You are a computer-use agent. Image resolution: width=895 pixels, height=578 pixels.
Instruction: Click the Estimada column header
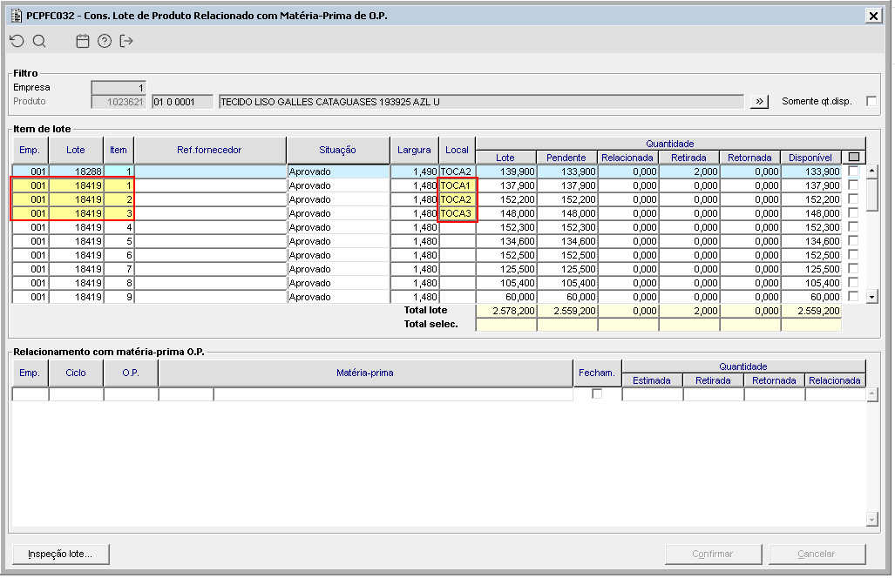(x=652, y=380)
